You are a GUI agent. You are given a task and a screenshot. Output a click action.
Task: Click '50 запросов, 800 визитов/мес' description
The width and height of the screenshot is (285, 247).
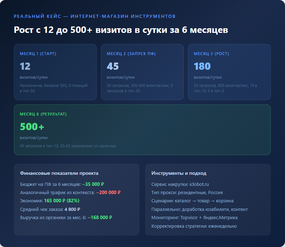pyautogui.click(x=225, y=88)
